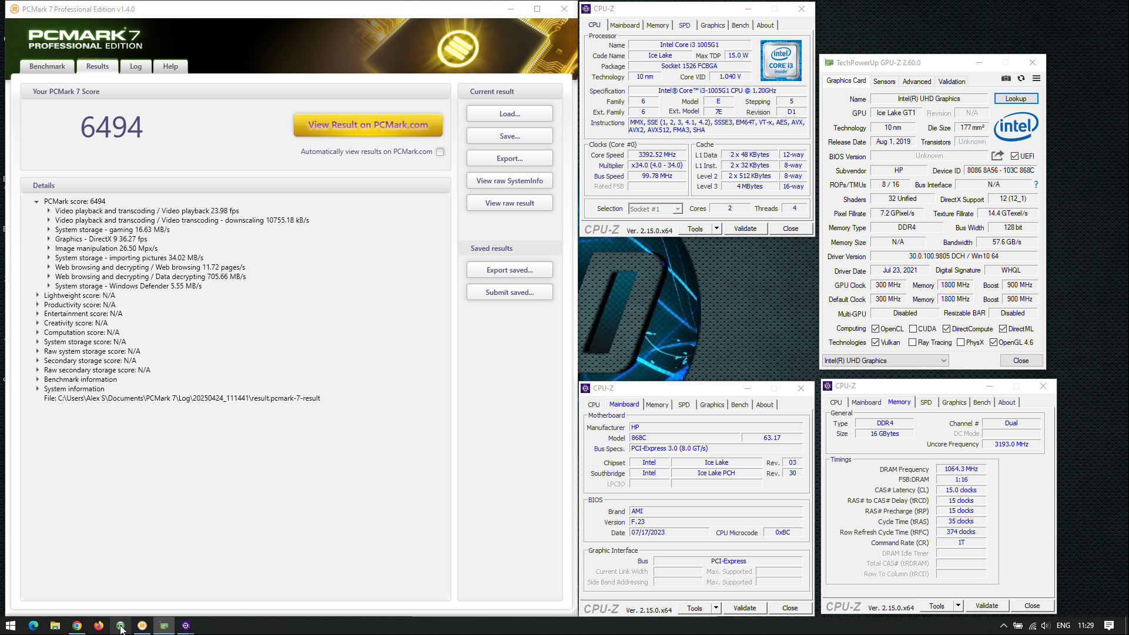This screenshot has height=635, width=1129.
Task: Launch Firefox from the taskbar
Action: pos(99,626)
